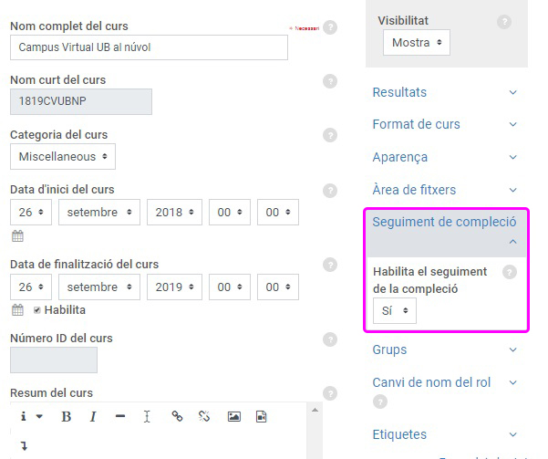This screenshot has height=459, width=548.
Task: Click the insert image icon
Action: [233, 417]
